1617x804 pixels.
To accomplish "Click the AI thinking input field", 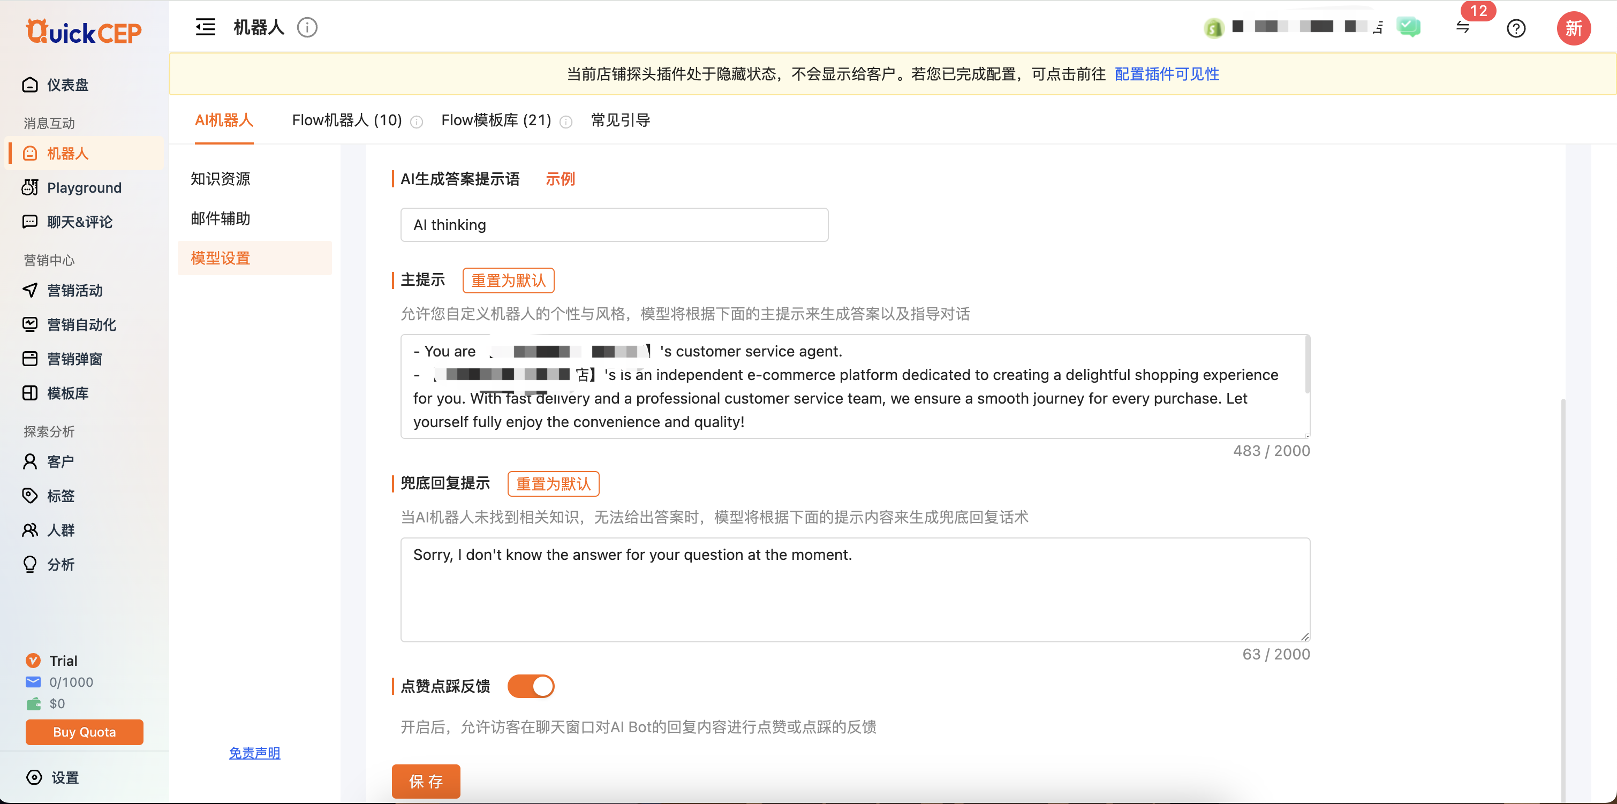I will click(x=614, y=225).
